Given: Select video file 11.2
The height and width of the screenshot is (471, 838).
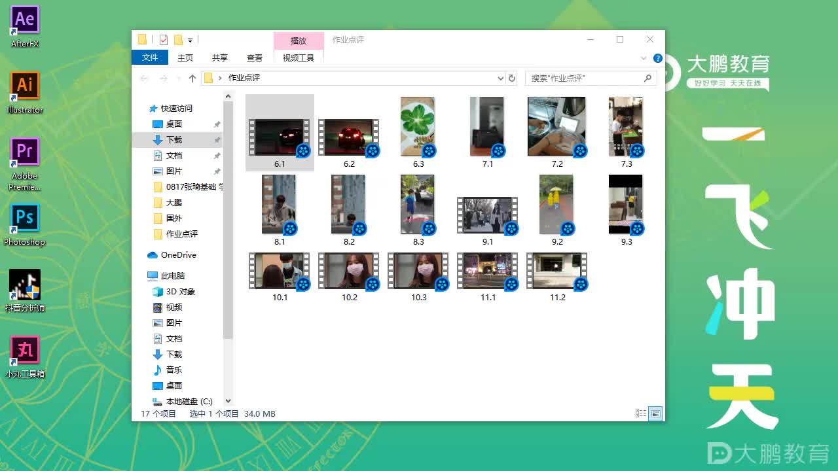Looking at the screenshot, I should tap(557, 277).
